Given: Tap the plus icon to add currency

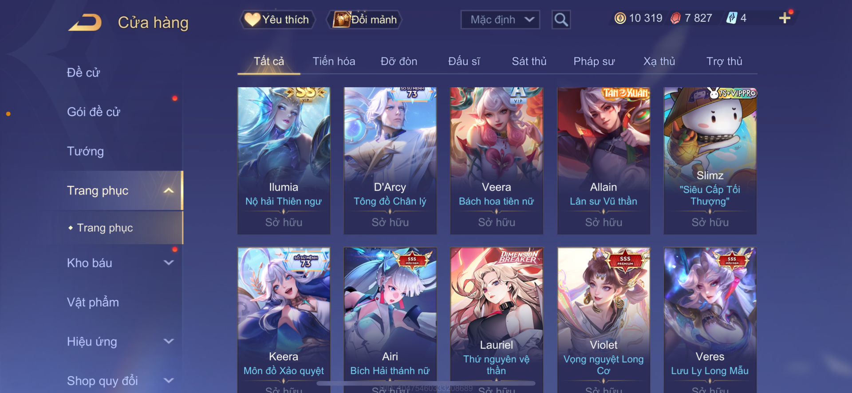Looking at the screenshot, I should pyautogui.click(x=785, y=18).
